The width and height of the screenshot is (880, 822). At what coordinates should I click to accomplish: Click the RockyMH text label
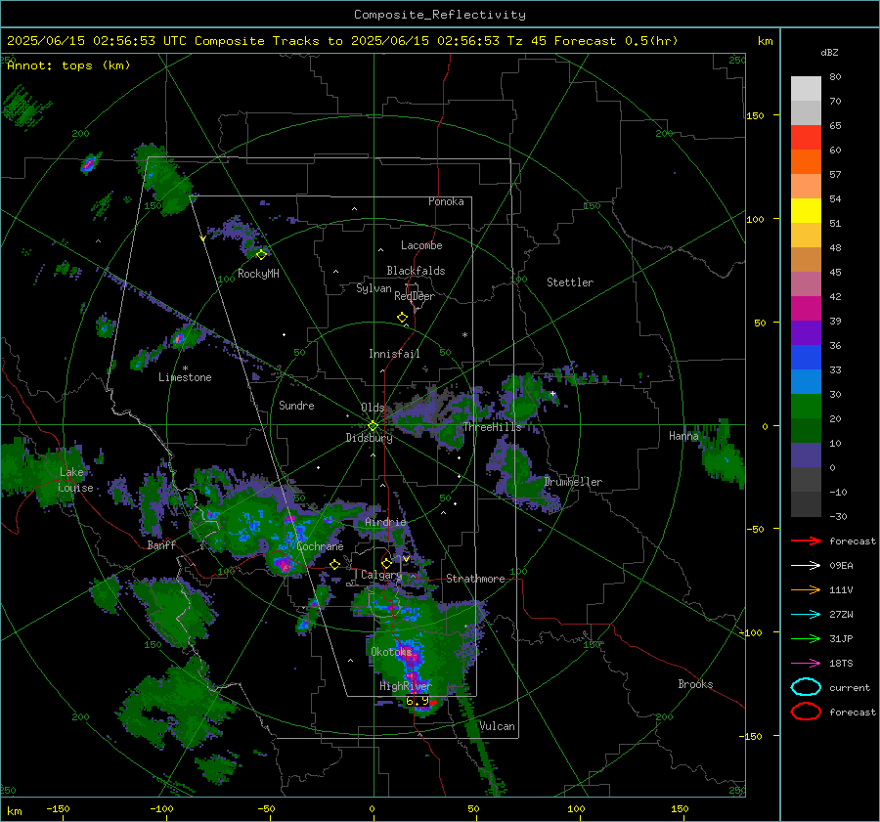(x=258, y=274)
